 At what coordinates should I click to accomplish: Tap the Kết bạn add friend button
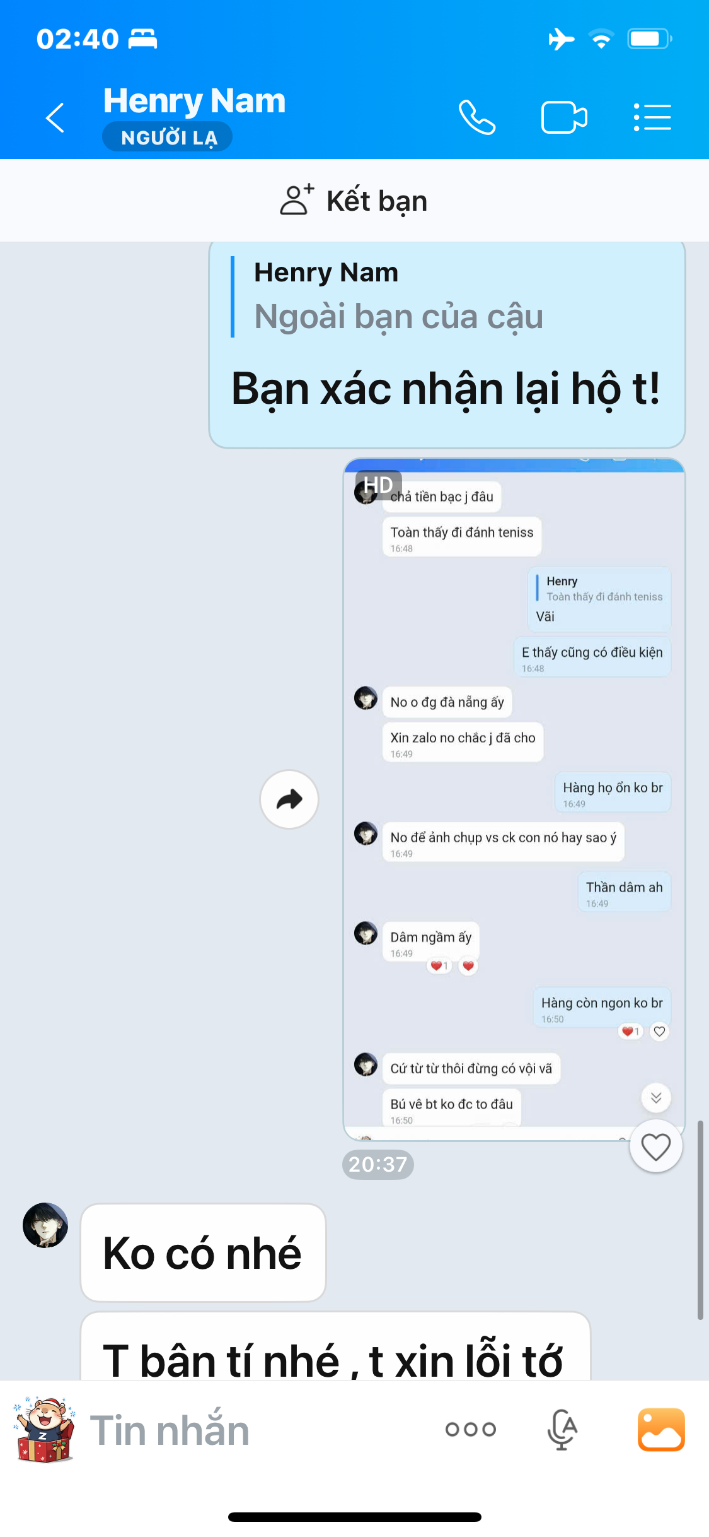point(354,201)
